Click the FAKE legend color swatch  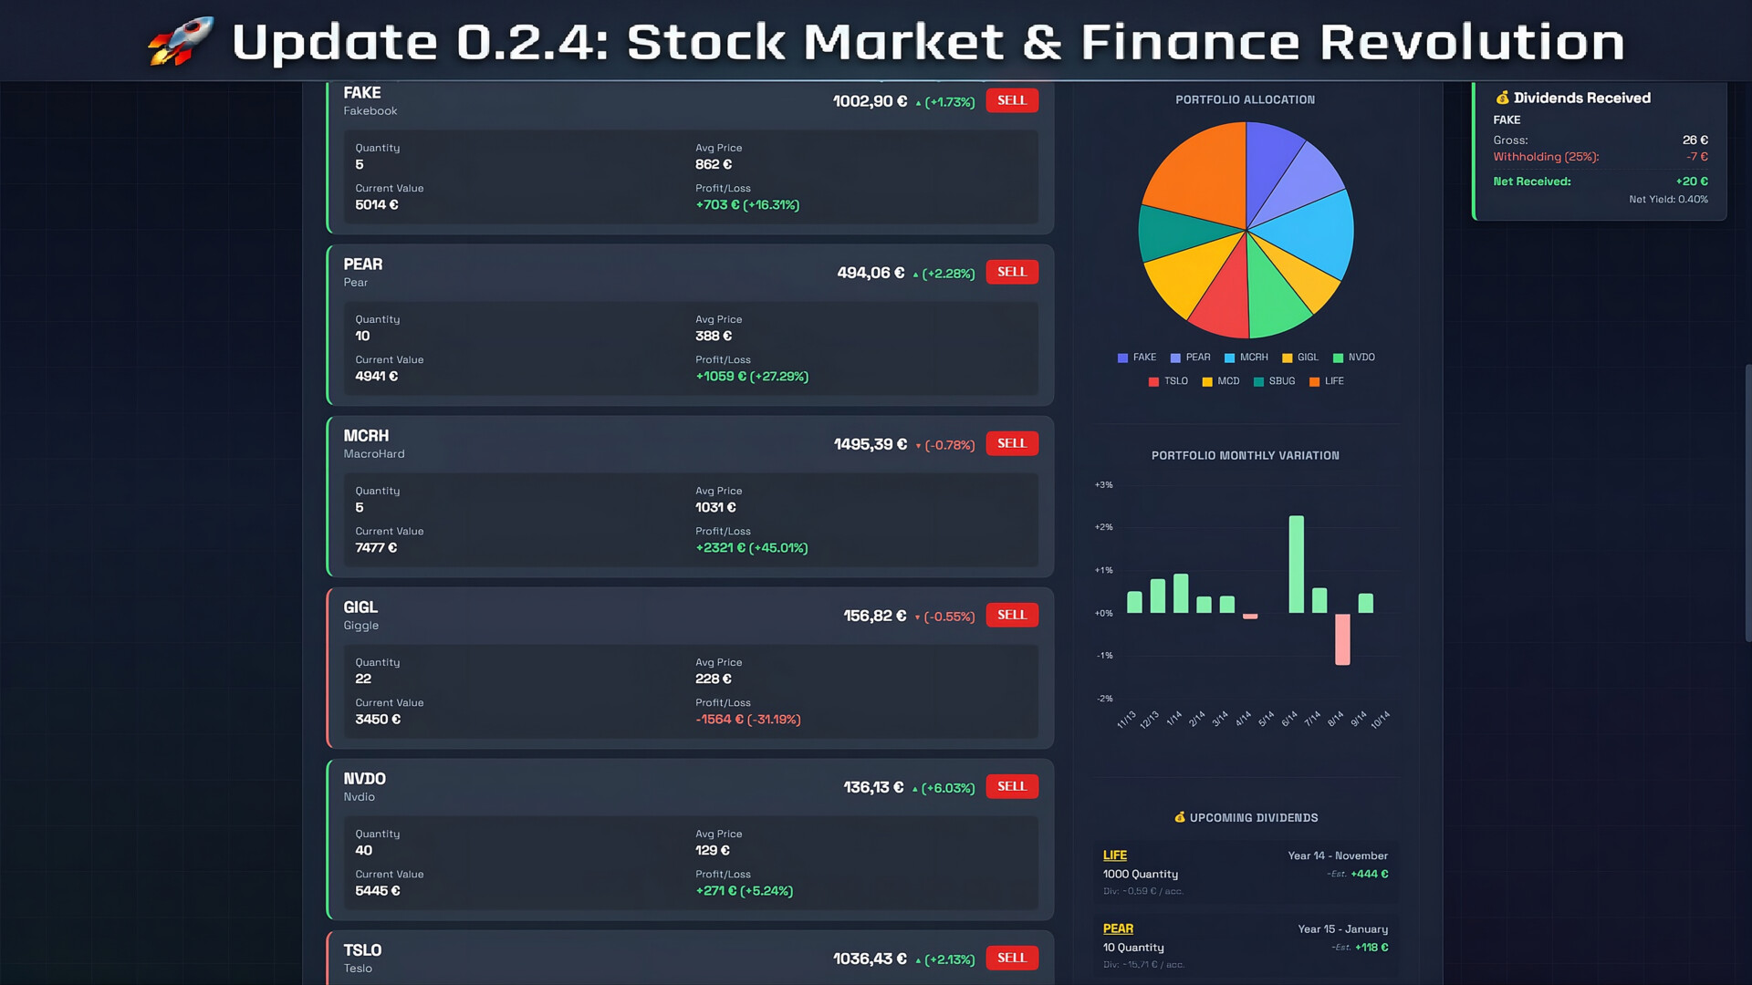coord(1122,358)
